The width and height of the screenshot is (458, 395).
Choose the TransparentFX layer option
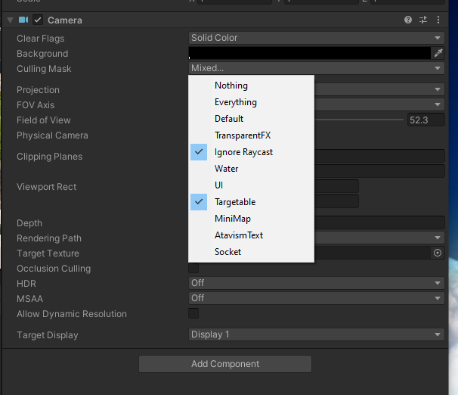[x=252, y=135]
